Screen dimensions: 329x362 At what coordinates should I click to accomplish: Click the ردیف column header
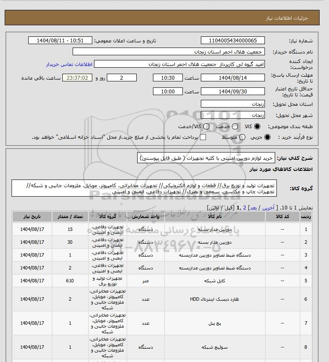point(306,216)
